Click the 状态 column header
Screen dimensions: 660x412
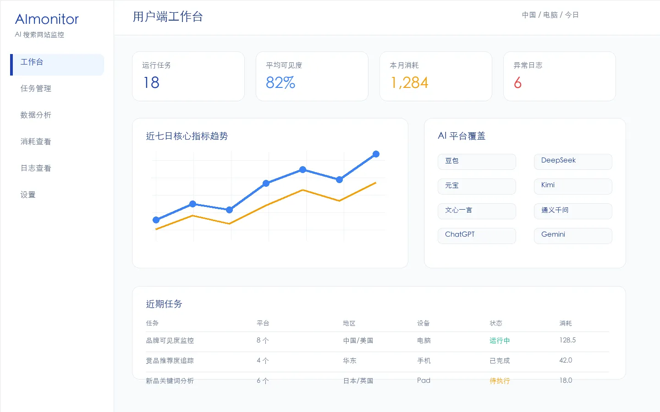[x=496, y=323]
